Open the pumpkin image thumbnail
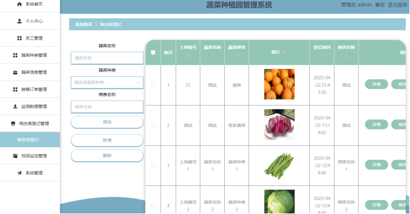410x214 pixels. 279,84
